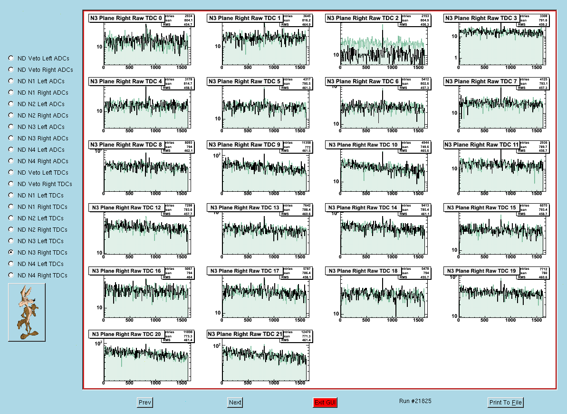Select ND N1 Right TDCs
The image size is (567, 414).
pos(11,207)
